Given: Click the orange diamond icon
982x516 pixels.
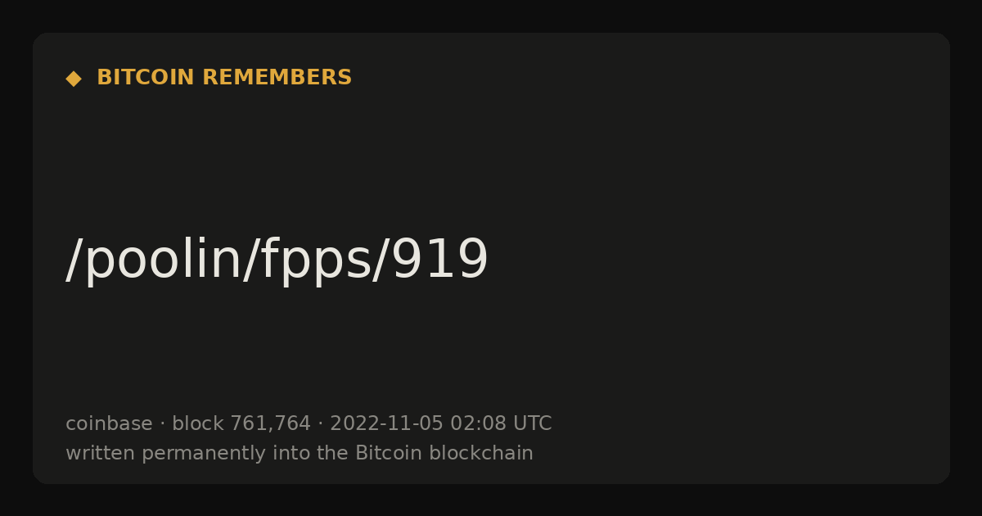Looking at the screenshot, I should 74,79.
